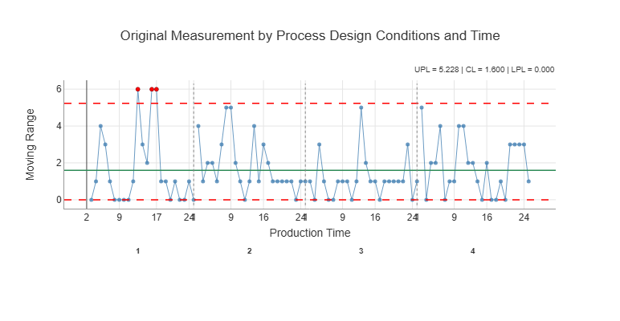Screen dimensions: 620x321
Task: Click the bold group label '2' below the axis
Action: point(250,251)
